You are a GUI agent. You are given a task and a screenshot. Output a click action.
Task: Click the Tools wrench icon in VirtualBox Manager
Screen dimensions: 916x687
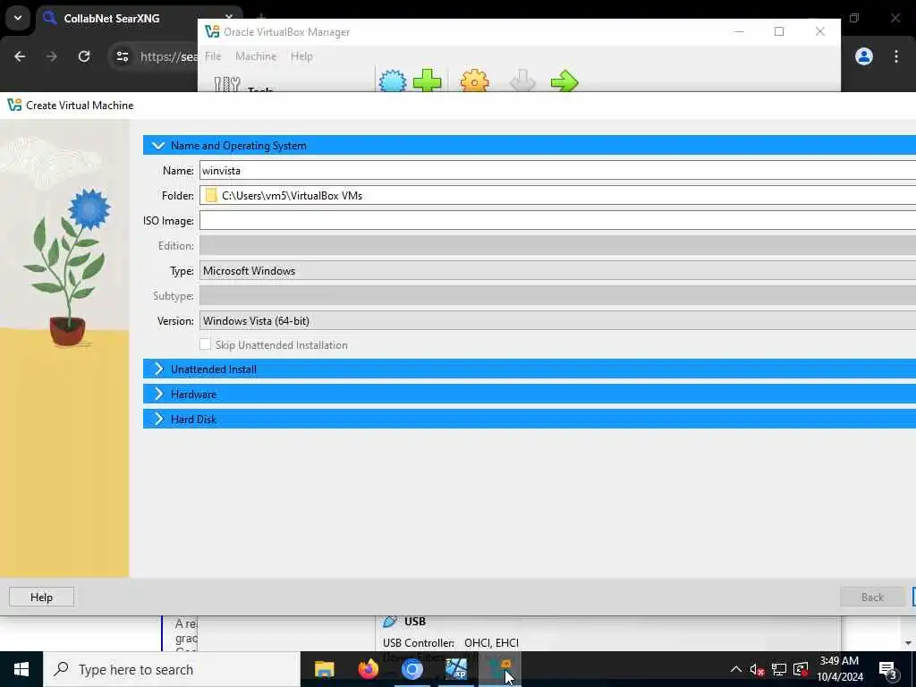226,85
